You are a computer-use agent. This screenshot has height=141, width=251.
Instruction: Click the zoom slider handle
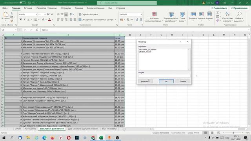pos(233,133)
